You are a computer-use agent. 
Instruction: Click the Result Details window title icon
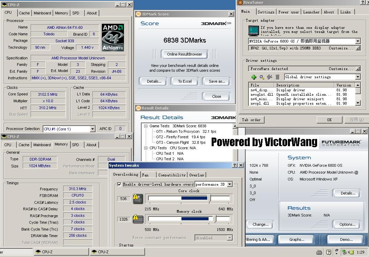[138, 108]
